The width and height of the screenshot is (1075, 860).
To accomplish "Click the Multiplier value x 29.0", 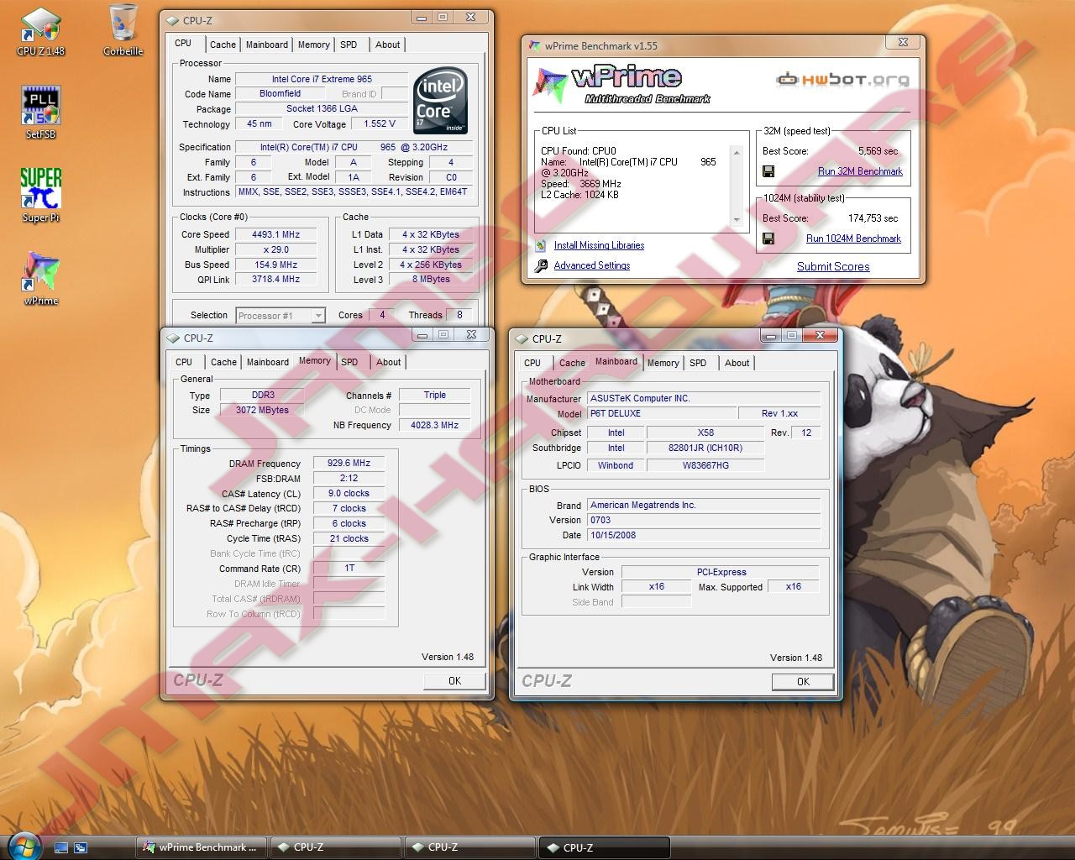I will (x=276, y=249).
